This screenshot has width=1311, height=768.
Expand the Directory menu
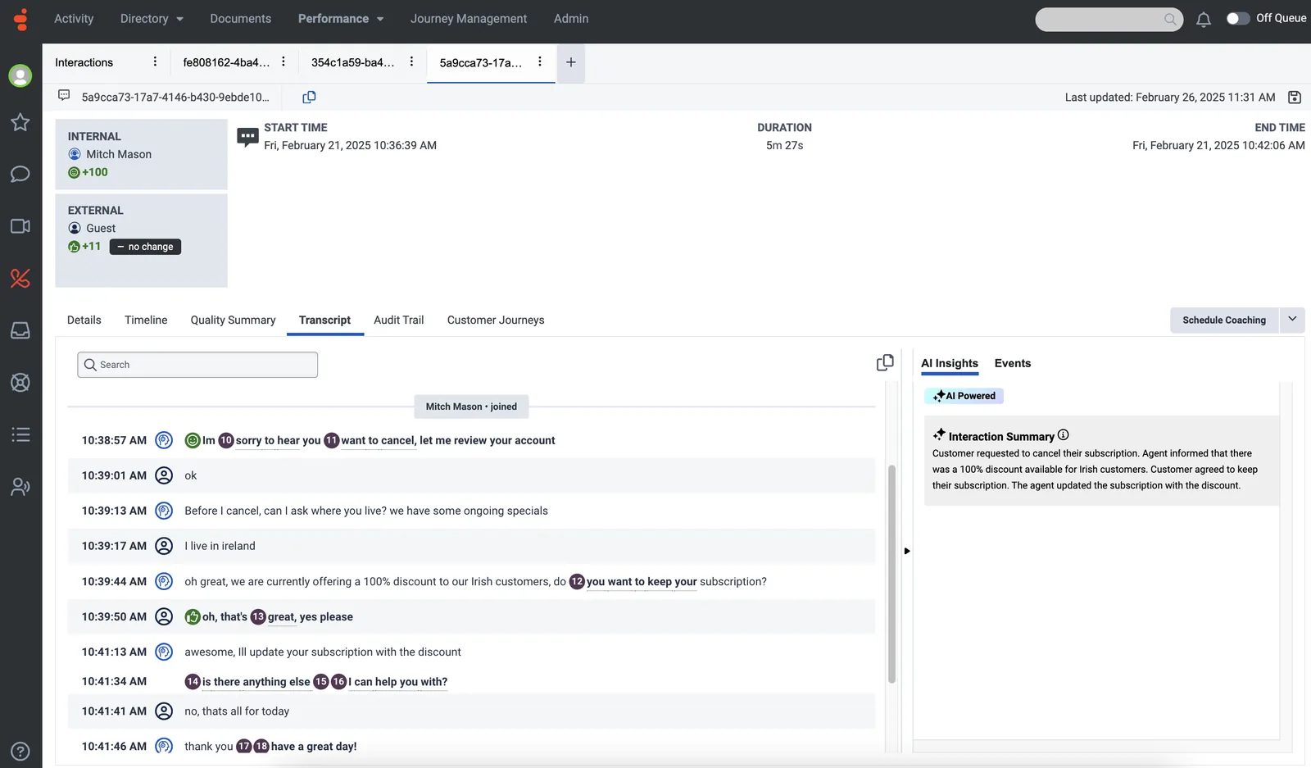(152, 19)
